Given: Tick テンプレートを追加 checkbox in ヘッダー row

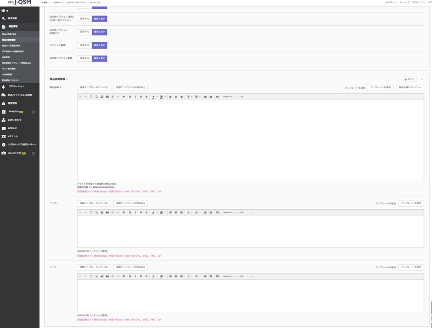Looking at the screenshot, I should point(373,203).
